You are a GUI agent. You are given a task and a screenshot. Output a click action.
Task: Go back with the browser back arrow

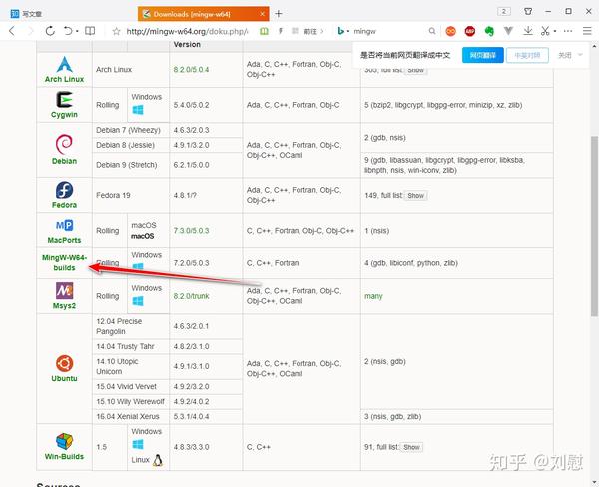point(12,31)
